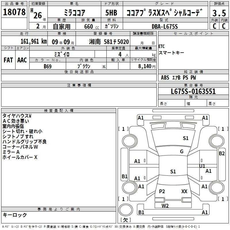230x230 pixels.
Task: Click the evaluation score 3.5
Action: pyautogui.click(x=219, y=13)
